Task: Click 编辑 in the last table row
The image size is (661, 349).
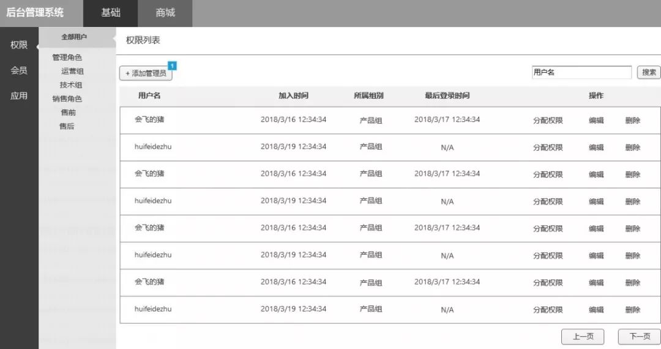Action: pyautogui.click(x=596, y=310)
